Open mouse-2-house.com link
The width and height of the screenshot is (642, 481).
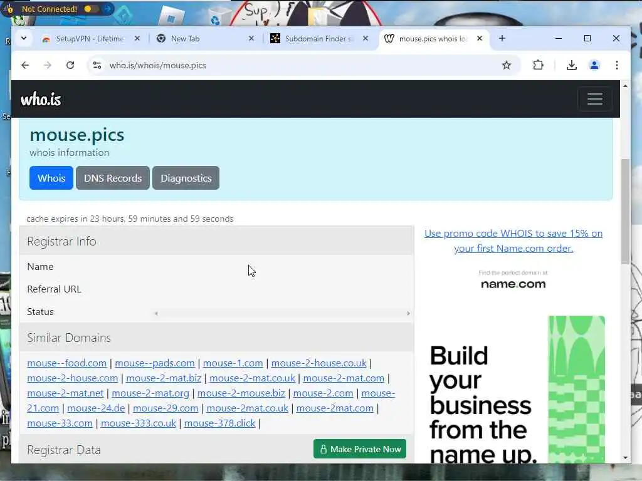(x=73, y=378)
